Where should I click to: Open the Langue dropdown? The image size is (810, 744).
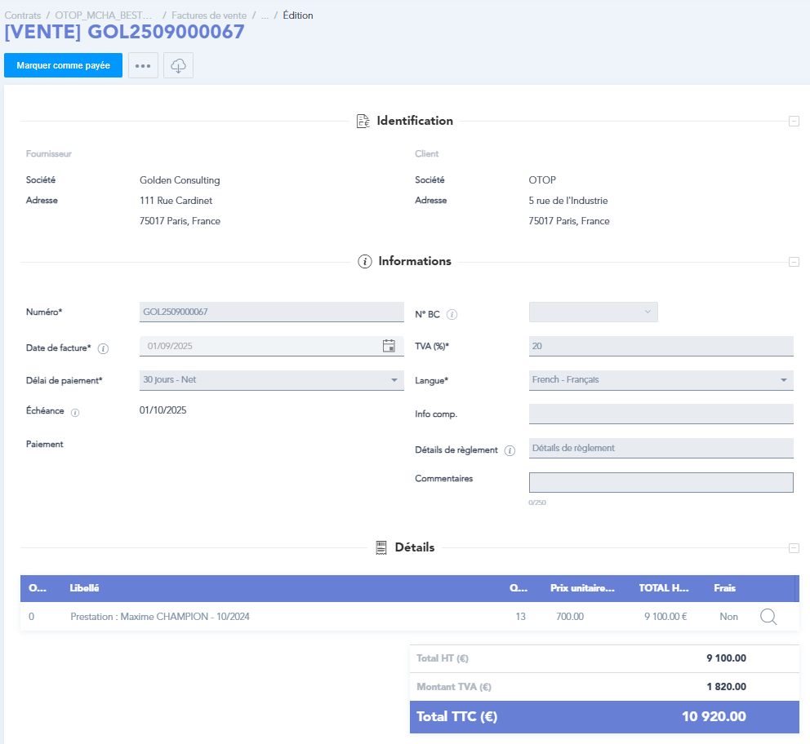pyautogui.click(x=661, y=380)
